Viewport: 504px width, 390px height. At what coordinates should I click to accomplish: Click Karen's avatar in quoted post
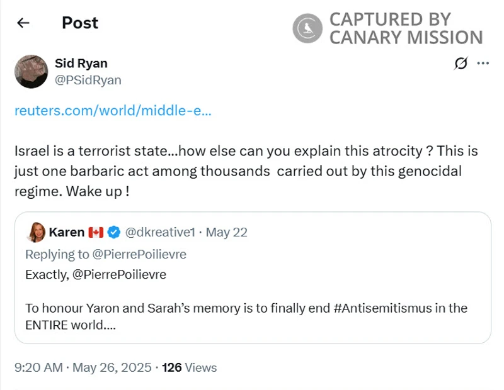(x=36, y=232)
